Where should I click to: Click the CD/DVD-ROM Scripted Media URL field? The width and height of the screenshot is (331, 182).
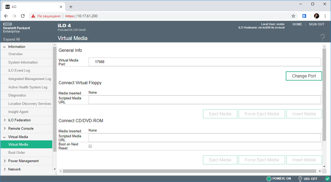205,138
